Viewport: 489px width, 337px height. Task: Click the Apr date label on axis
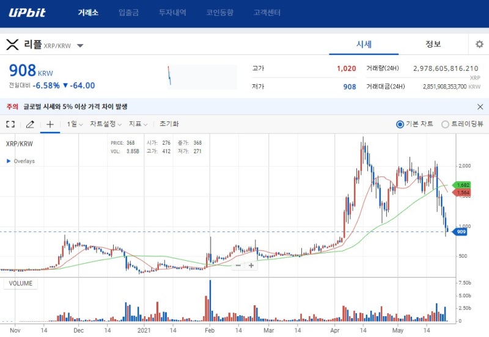(334, 330)
